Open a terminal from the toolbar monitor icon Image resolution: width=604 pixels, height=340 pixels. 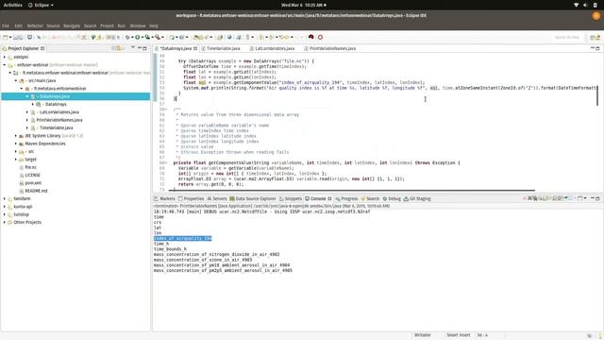[x=29, y=38]
